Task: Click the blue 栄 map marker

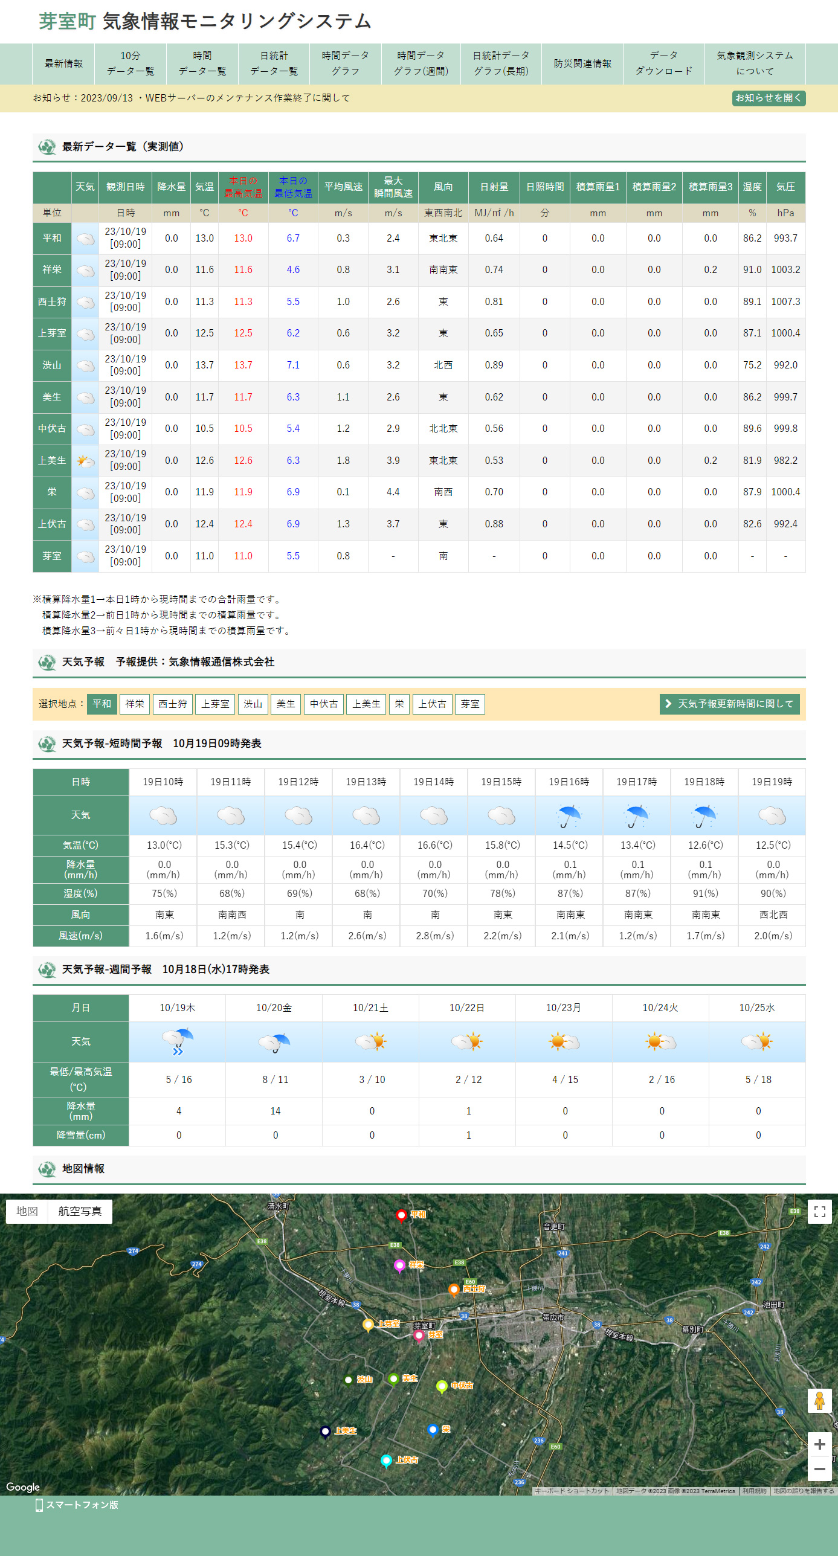Action: (433, 1430)
